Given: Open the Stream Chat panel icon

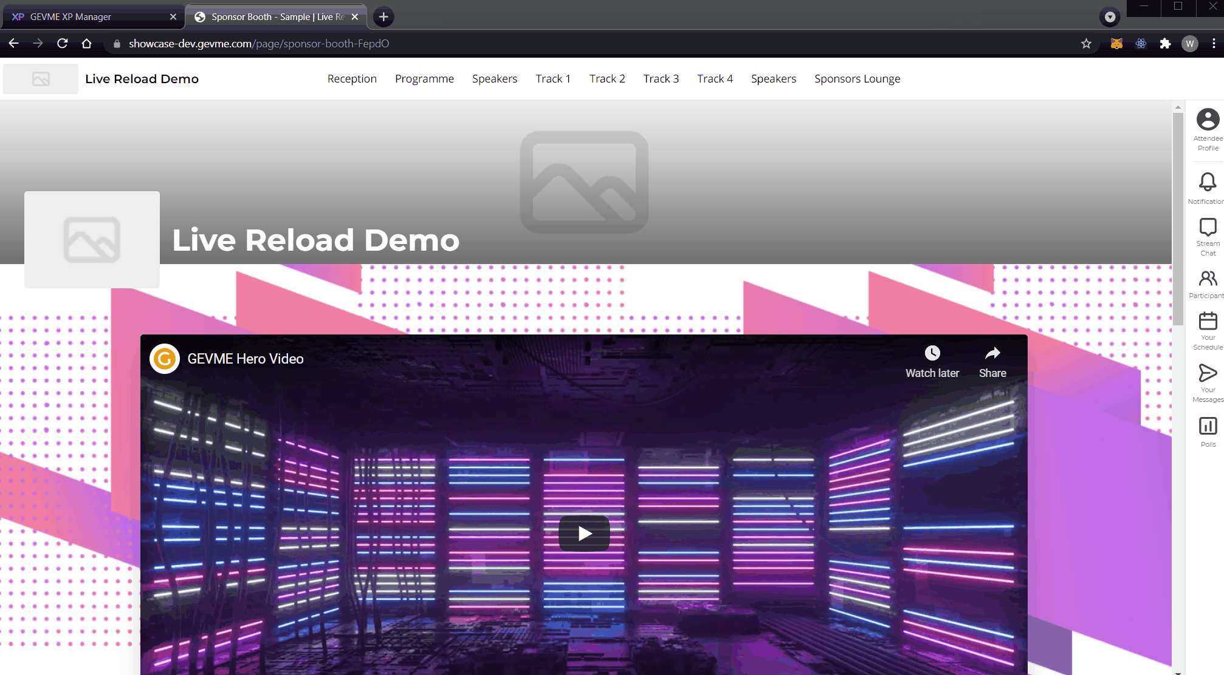Looking at the screenshot, I should 1207,228.
